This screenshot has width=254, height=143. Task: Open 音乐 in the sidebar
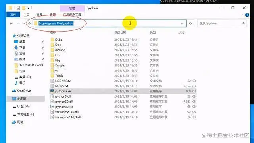click(22, 83)
